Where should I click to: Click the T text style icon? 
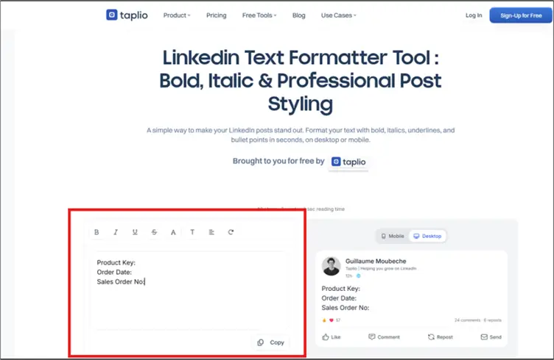192,232
